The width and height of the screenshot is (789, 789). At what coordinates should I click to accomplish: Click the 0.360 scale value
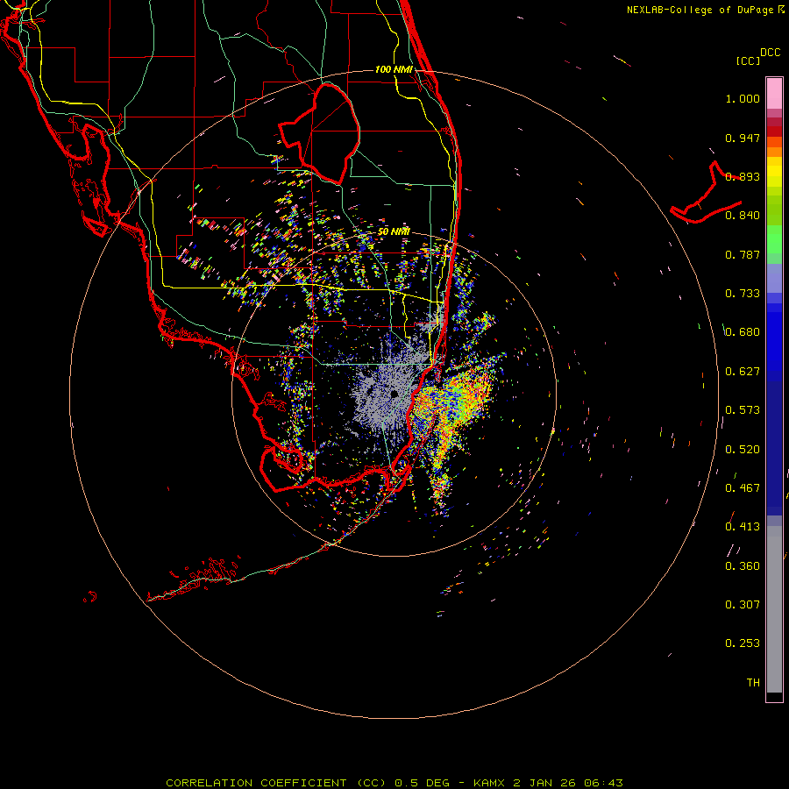(743, 566)
